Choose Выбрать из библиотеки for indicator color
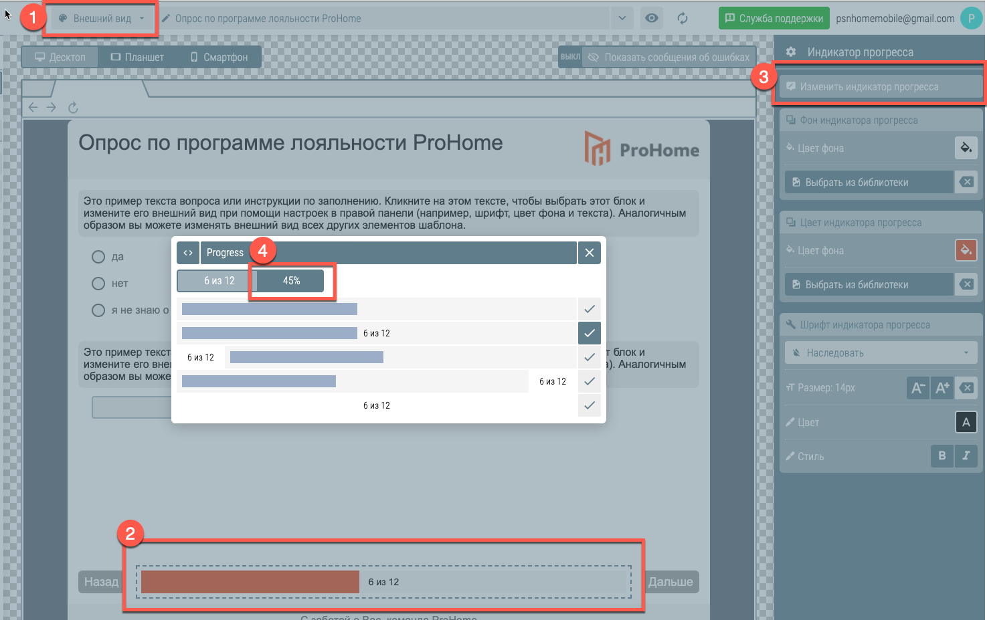This screenshot has width=987, height=620. click(x=869, y=284)
